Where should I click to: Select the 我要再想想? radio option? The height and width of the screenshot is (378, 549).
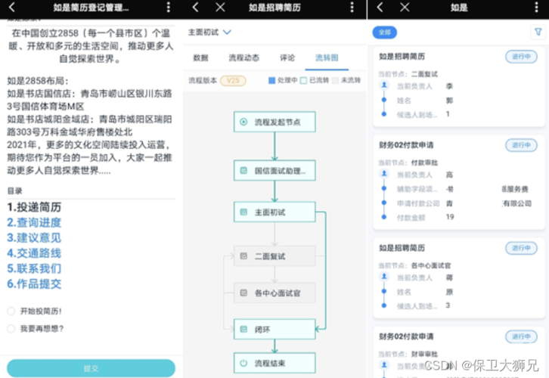(x=11, y=328)
